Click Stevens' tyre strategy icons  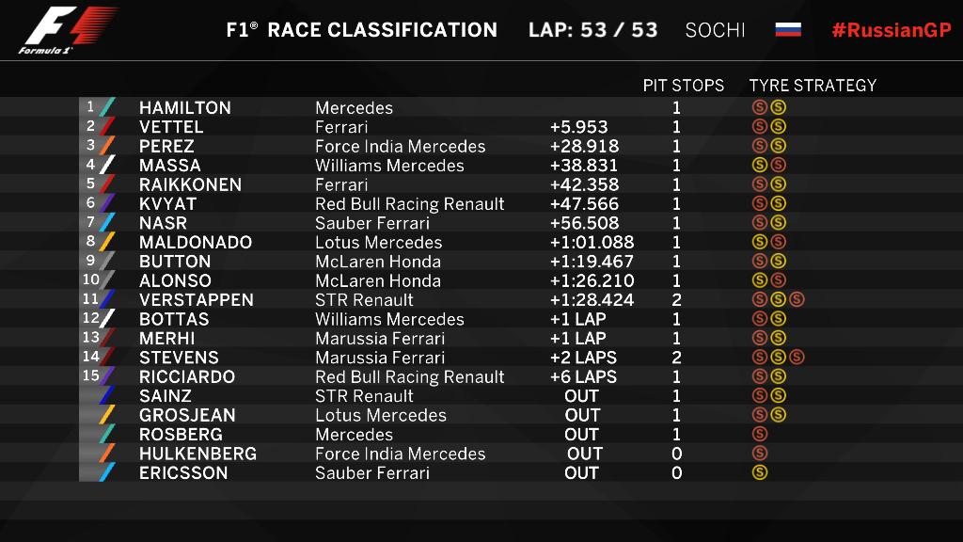778,358
